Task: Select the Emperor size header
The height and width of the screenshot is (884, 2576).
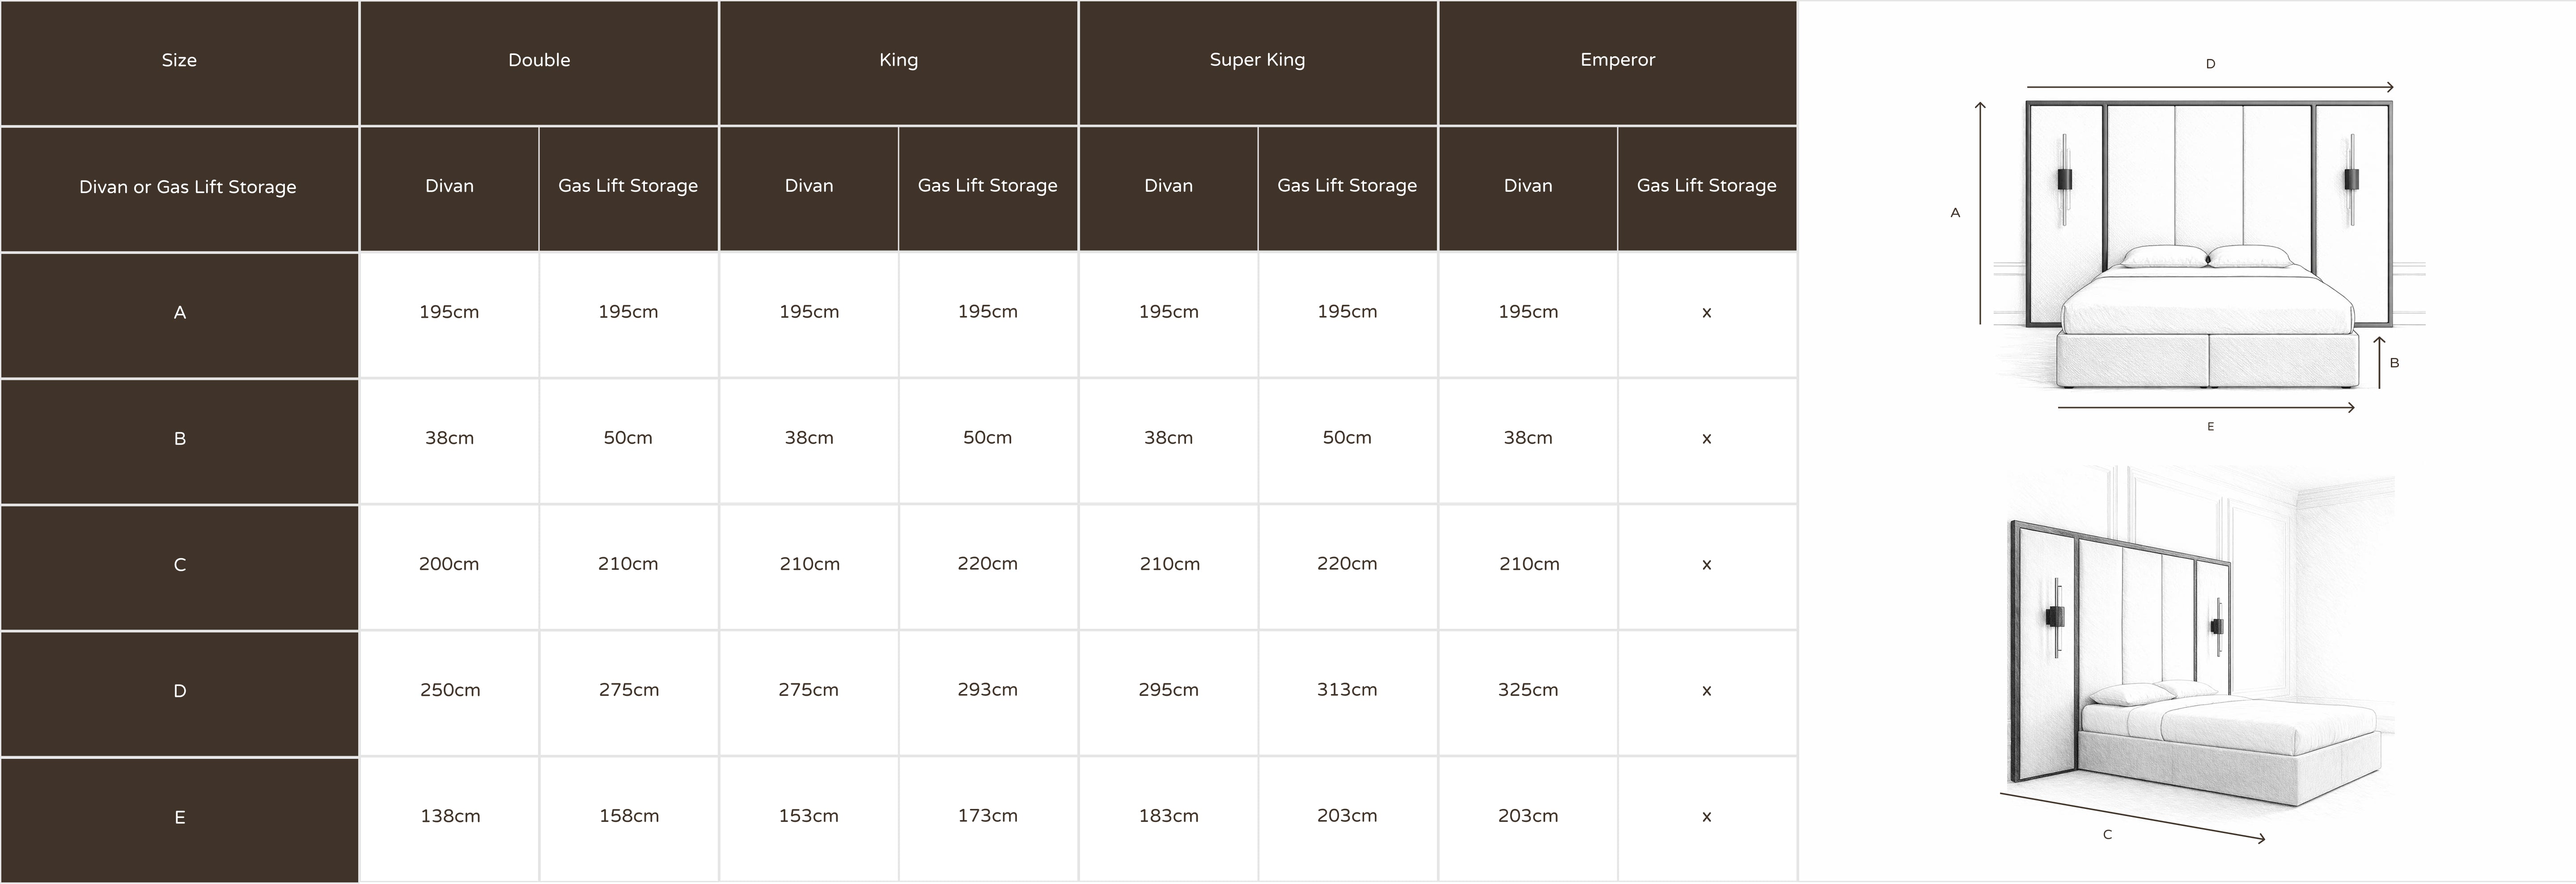Action: pos(1618,62)
